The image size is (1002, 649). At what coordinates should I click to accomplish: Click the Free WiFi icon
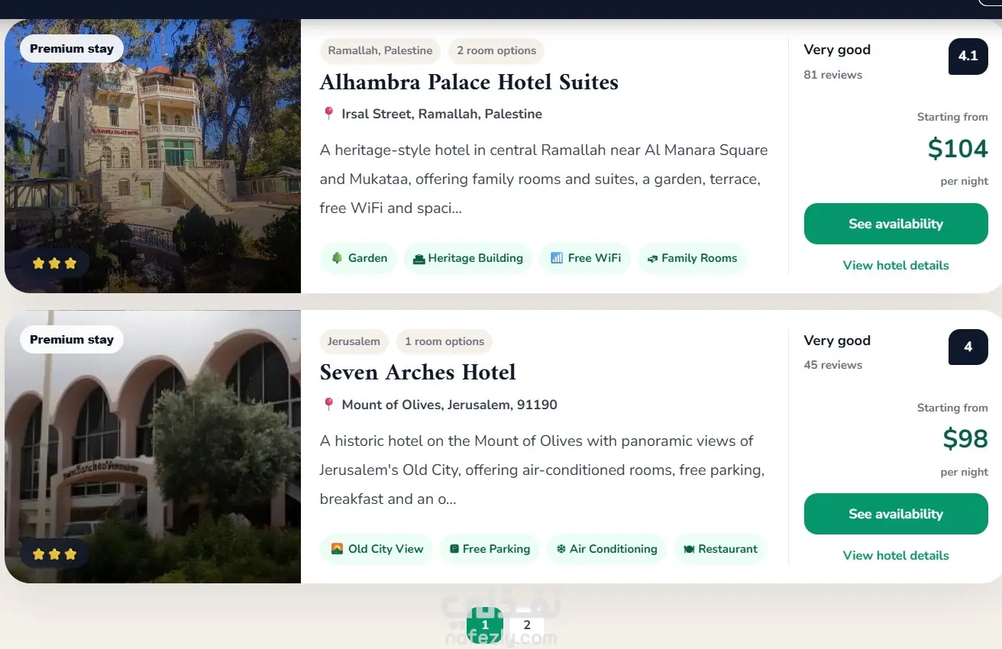(x=556, y=258)
